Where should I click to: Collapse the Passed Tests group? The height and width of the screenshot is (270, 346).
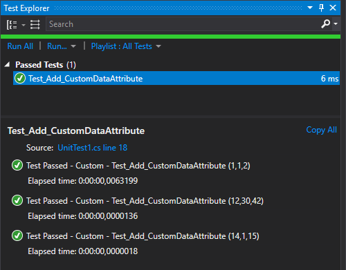pyautogui.click(x=7, y=64)
